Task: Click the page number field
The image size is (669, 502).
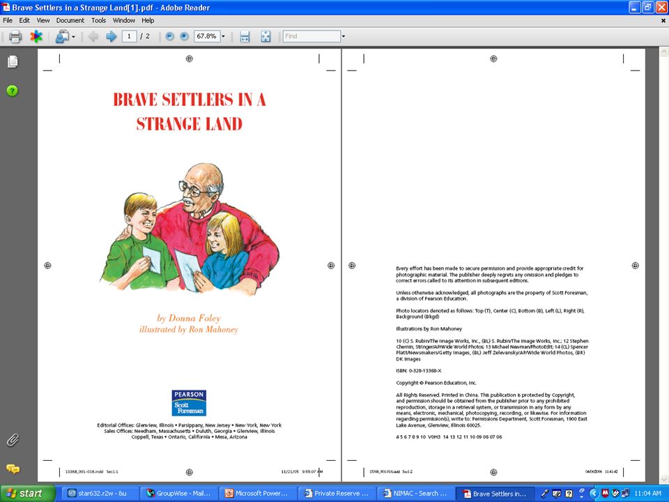Action: coord(129,36)
